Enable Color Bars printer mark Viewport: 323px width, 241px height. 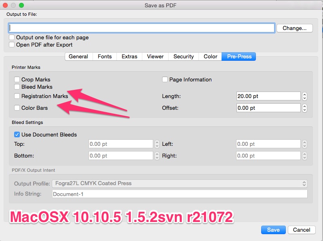click(x=17, y=108)
